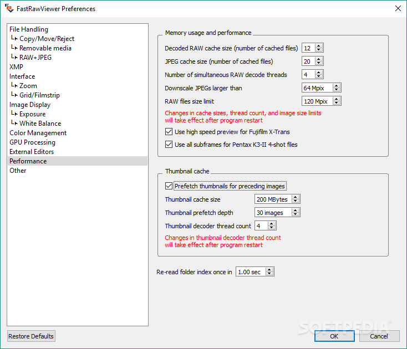
Task: Decrease JPEG cache size with down arrow
Action: click(x=319, y=63)
